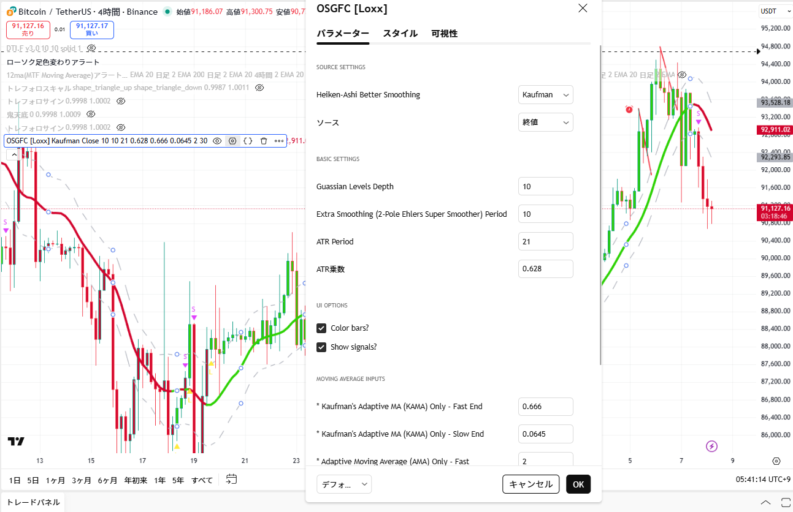Expand the ソース dropdown showing 終値
The height and width of the screenshot is (512, 793).
545,122
